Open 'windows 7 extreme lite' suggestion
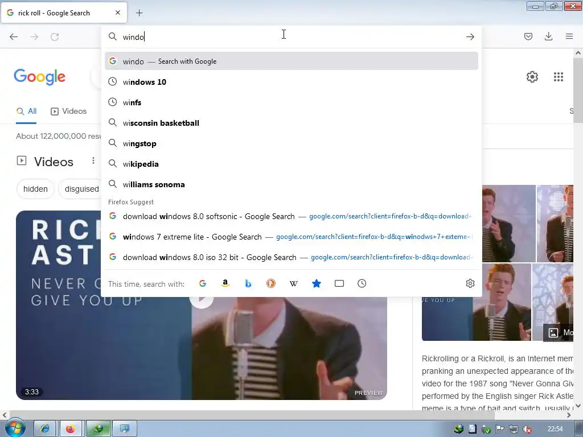This screenshot has width=583, height=437. (291, 237)
